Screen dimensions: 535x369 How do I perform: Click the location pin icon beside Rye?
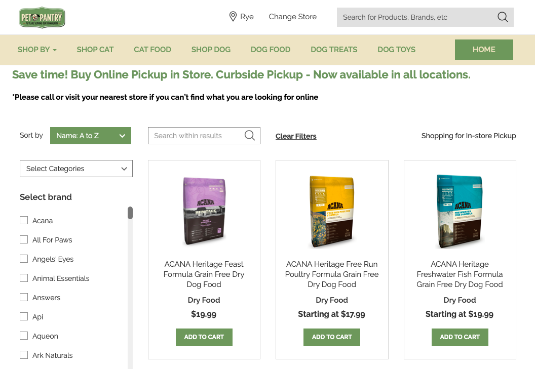point(233,16)
